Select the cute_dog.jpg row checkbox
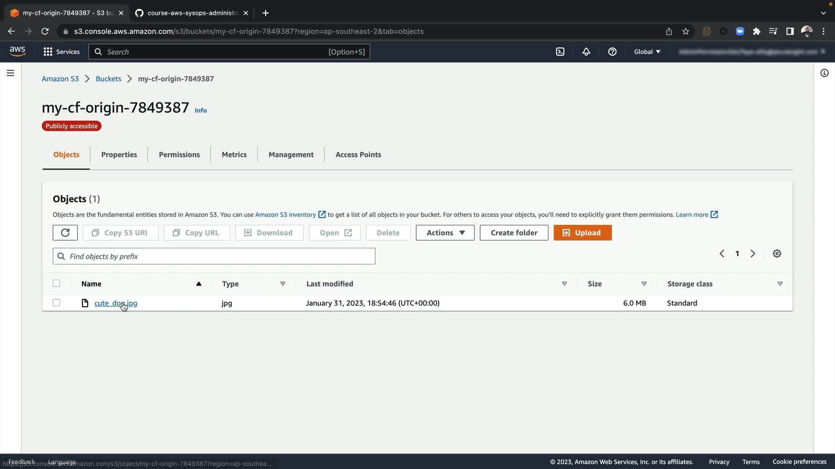Screen dimensions: 835x469 [x=57, y=303]
